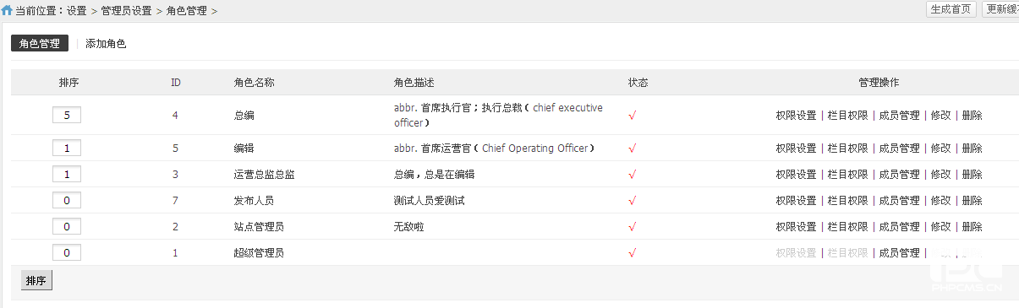This screenshot has width=1019, height=308.
Task: Click 删除 for the 站点管理员 role
Action: 972,227
